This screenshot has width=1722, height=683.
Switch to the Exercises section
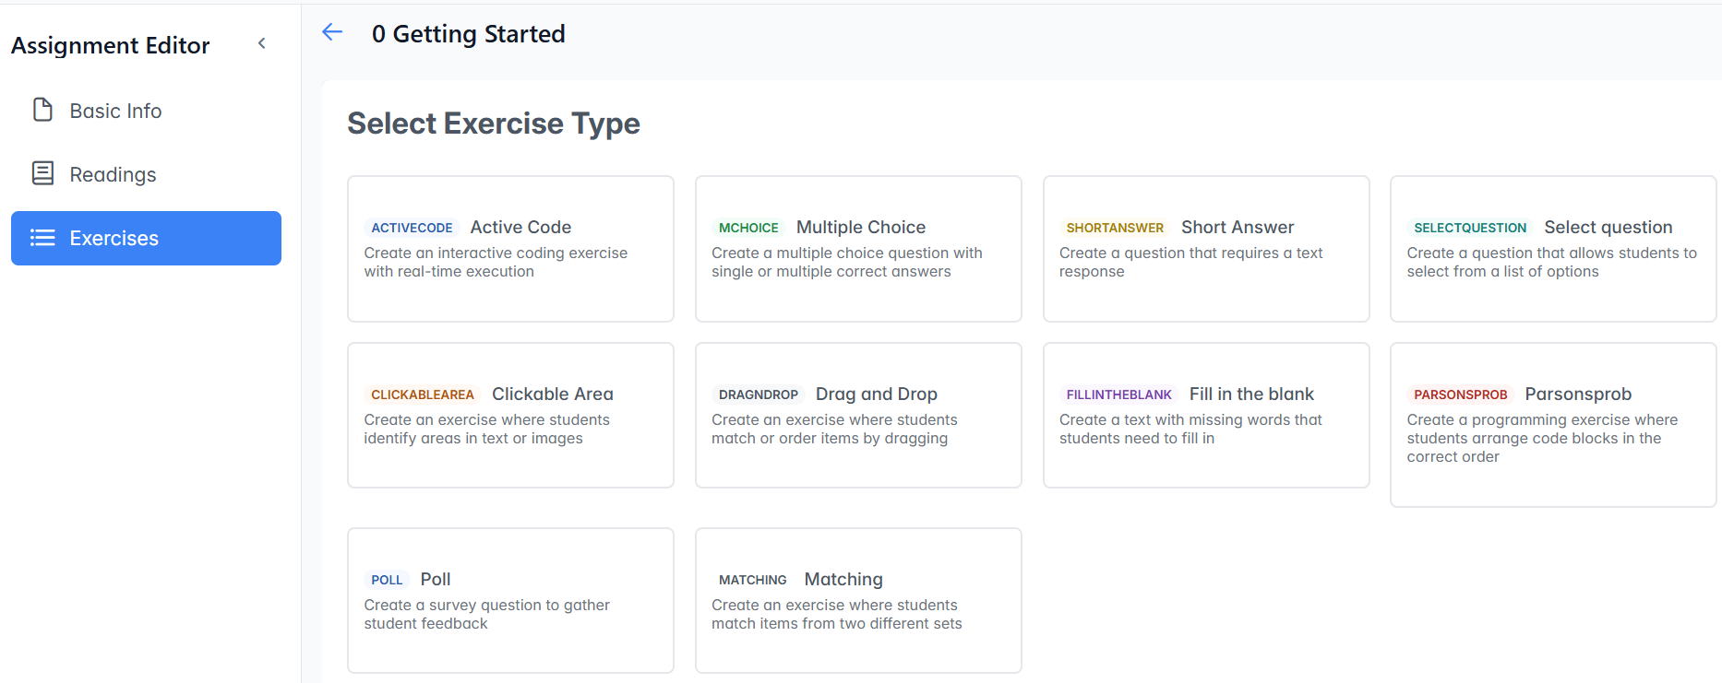[x=146, y=238]
